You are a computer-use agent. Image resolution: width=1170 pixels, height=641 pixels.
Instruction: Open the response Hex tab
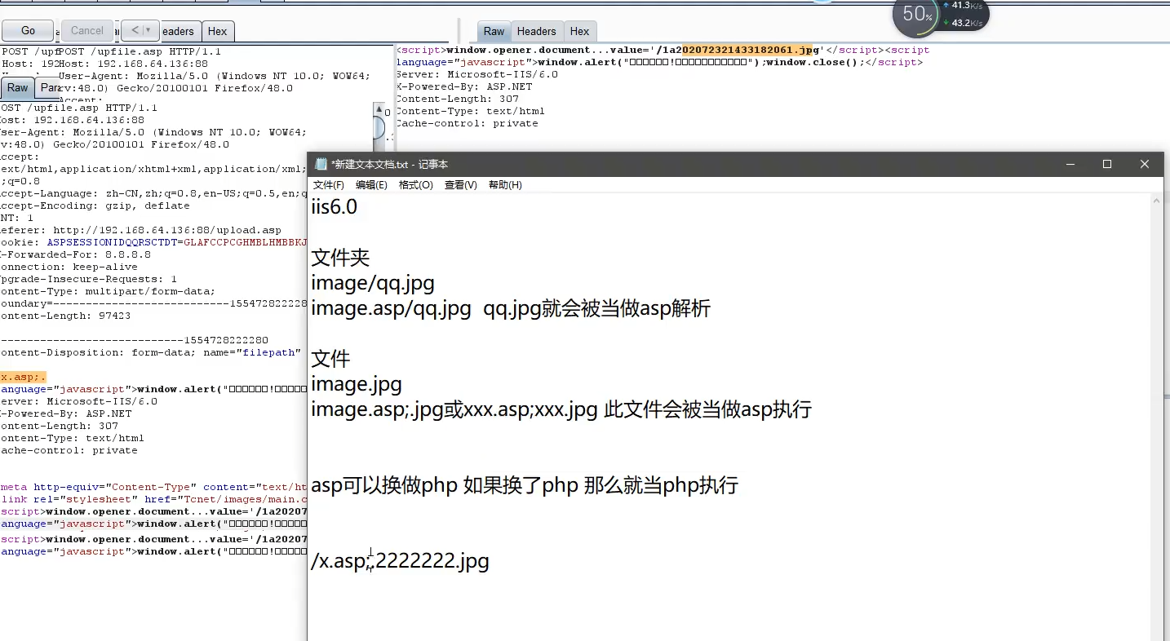click(x=579, y=32)
